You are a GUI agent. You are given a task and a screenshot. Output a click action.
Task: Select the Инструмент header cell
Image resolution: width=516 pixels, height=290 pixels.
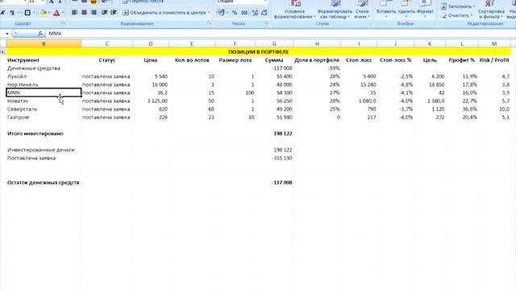click(44, 60)
